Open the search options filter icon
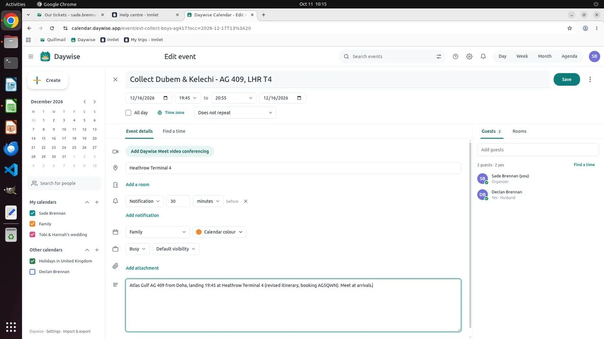 point(439,56)
